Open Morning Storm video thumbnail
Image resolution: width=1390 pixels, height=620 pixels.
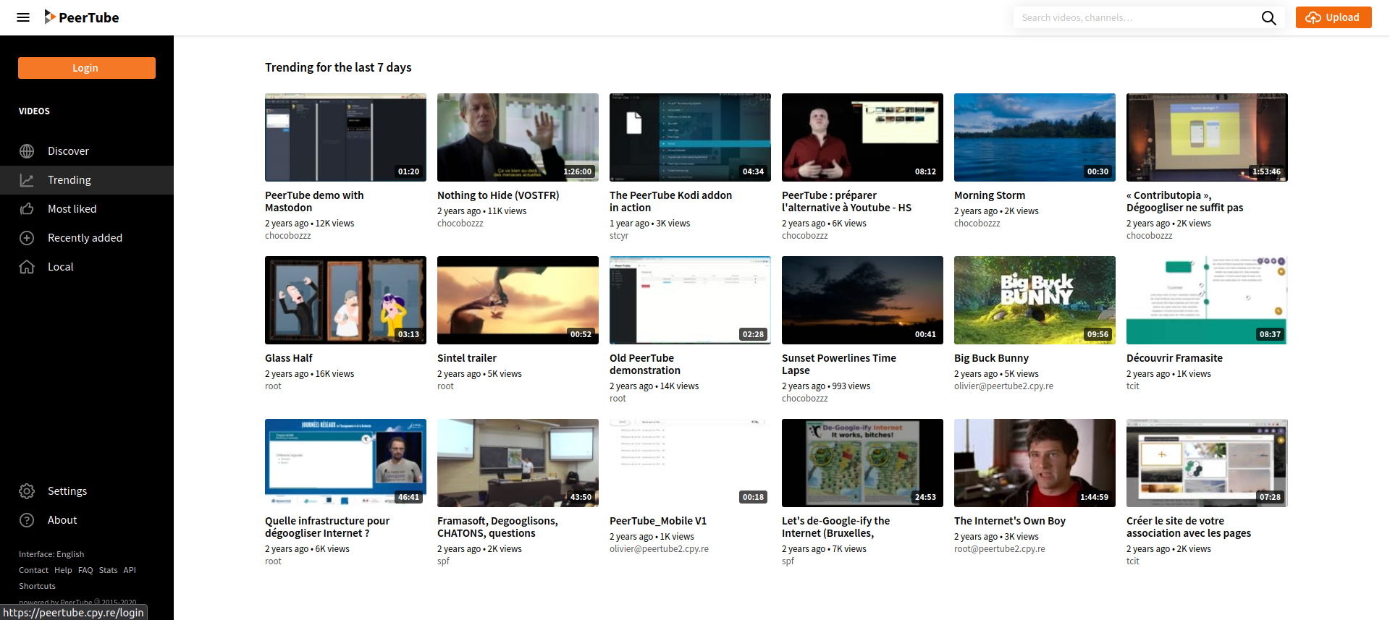tap(1035, 137)
